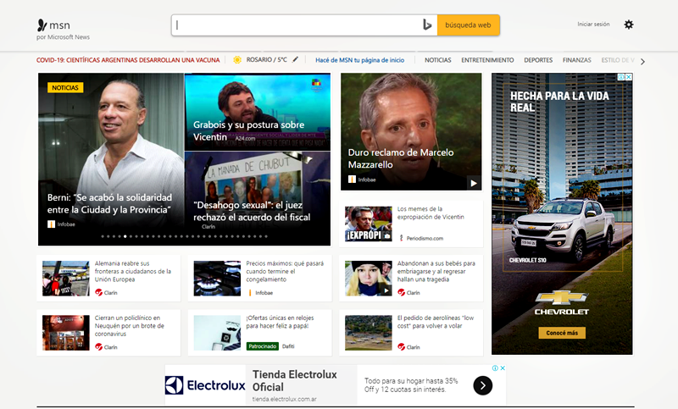Click camera gallery icon on ¡Exprópi thumbnail

pyautogui.click(x=387, y=235)
